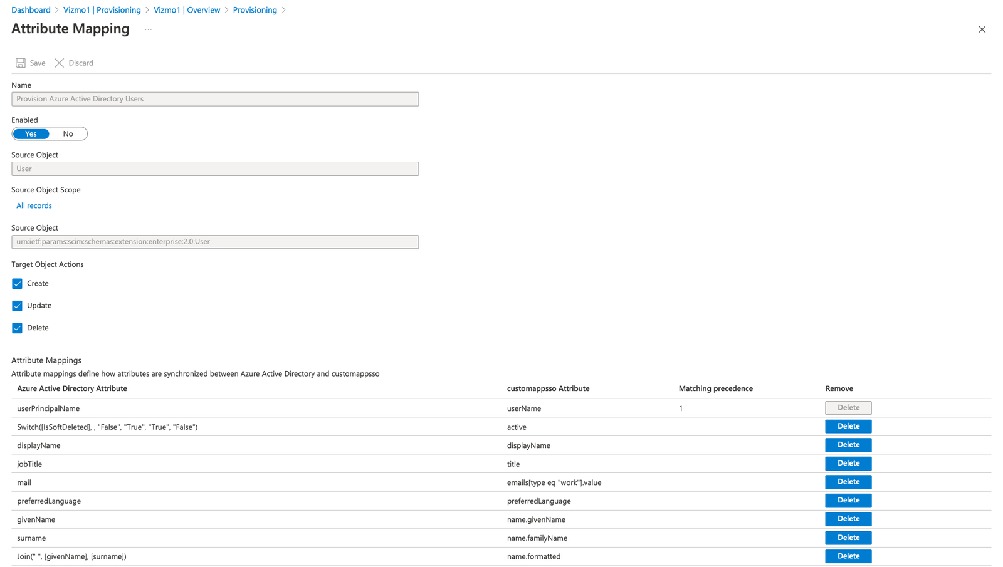Image resolution: width=1003 pixels, height=567 pixels.
Task: Click the field with the urn:ietf:params:scim schema
Action: 215,242
